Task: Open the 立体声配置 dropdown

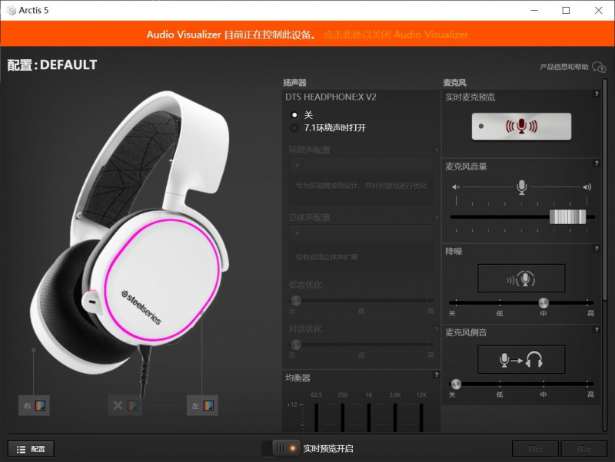Action: click(361, 233)
